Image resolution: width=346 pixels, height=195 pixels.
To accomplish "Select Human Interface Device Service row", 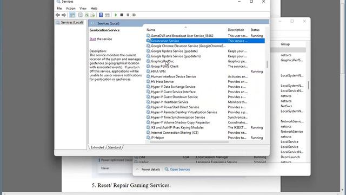I will click(205, 76).
